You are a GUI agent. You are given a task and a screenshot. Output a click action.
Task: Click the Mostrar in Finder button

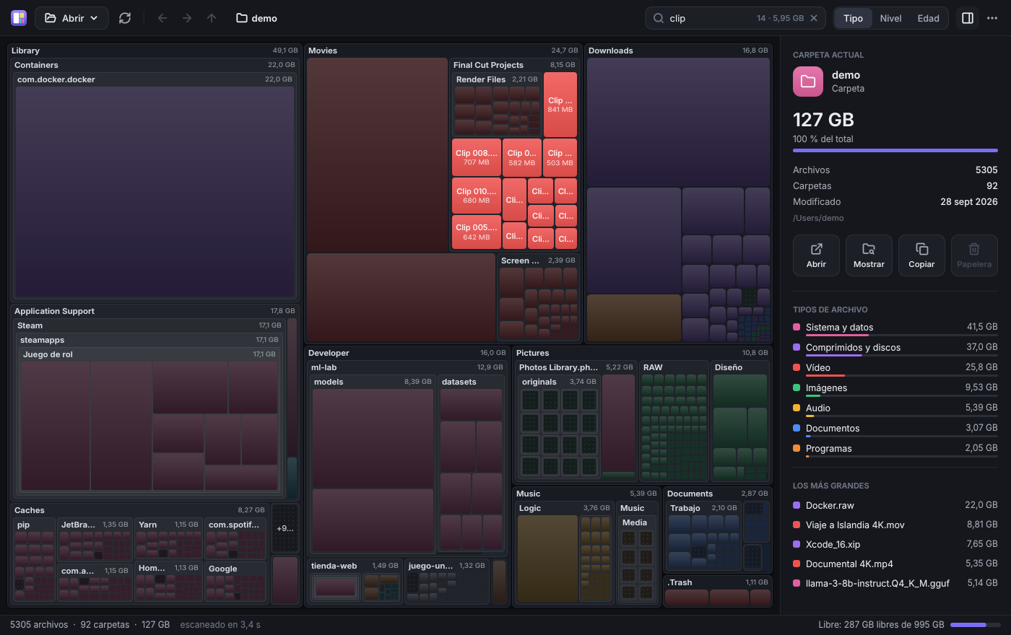(x=869, y=255)
